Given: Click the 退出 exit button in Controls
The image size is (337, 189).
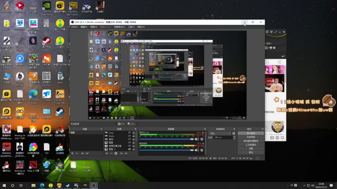Looking at the screenshot, I should (251, 152).
